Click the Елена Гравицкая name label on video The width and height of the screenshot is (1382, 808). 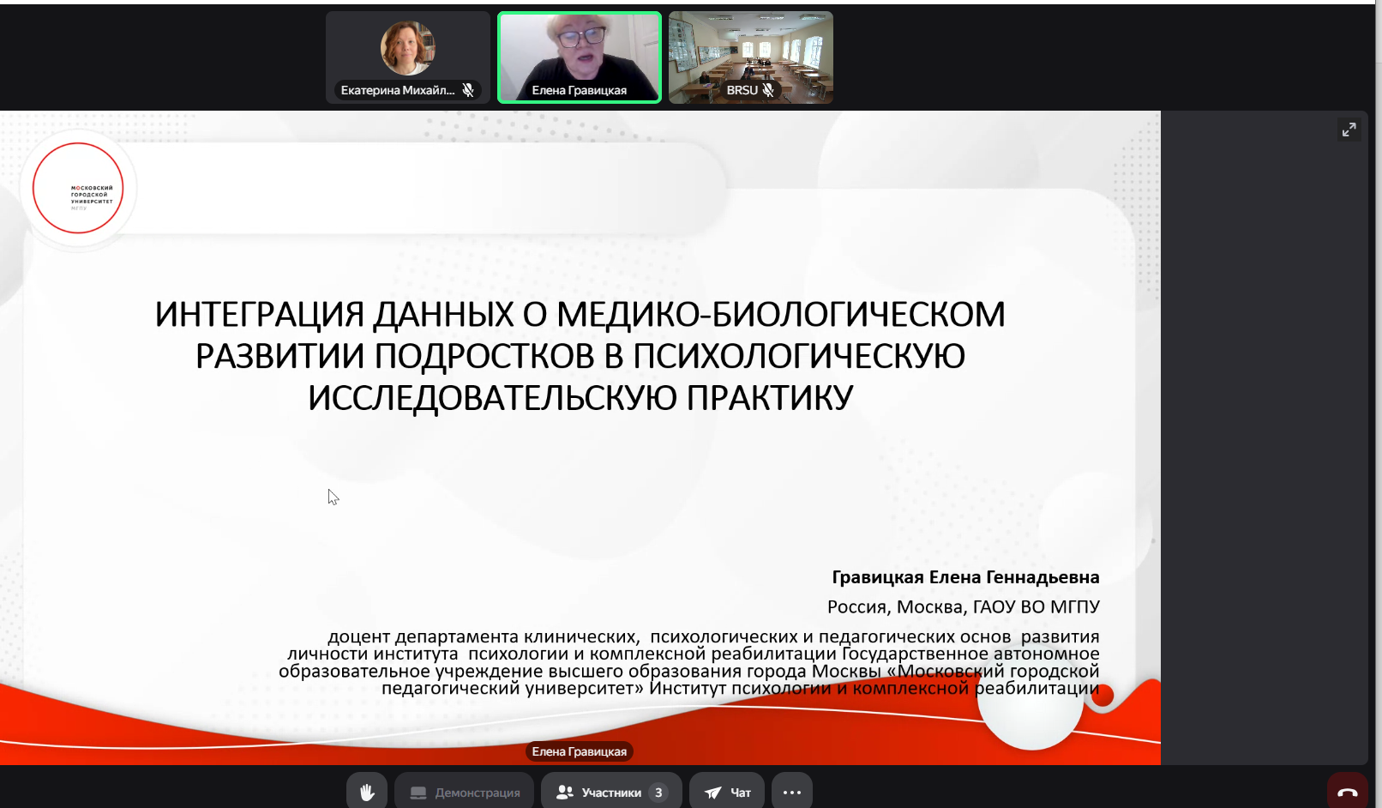point(579,90)
